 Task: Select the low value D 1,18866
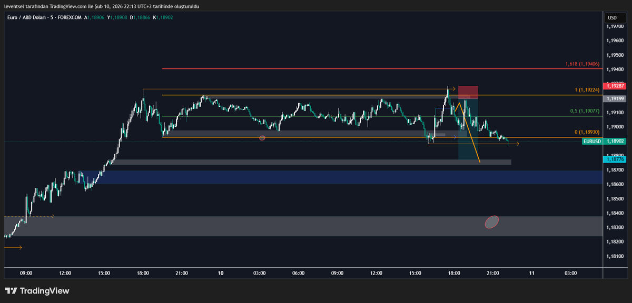coord(140,17)
